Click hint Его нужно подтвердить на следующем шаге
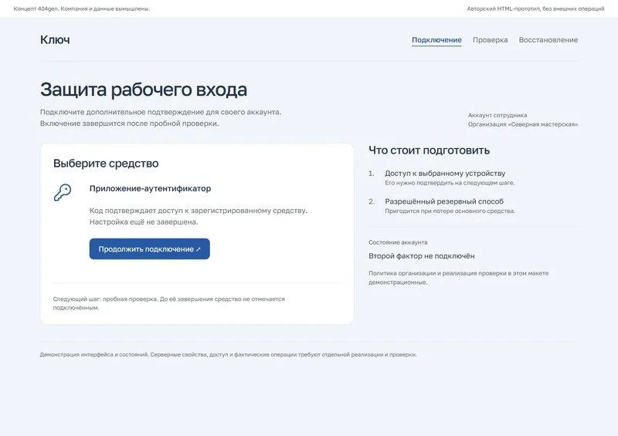Viewport: 618px width, 436px height. 450,183
